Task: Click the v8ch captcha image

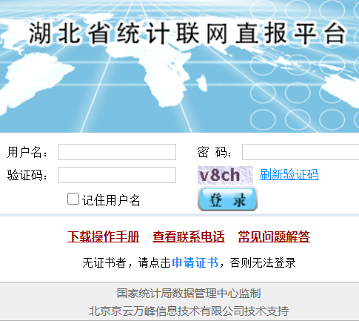Action: coord(225,175)
